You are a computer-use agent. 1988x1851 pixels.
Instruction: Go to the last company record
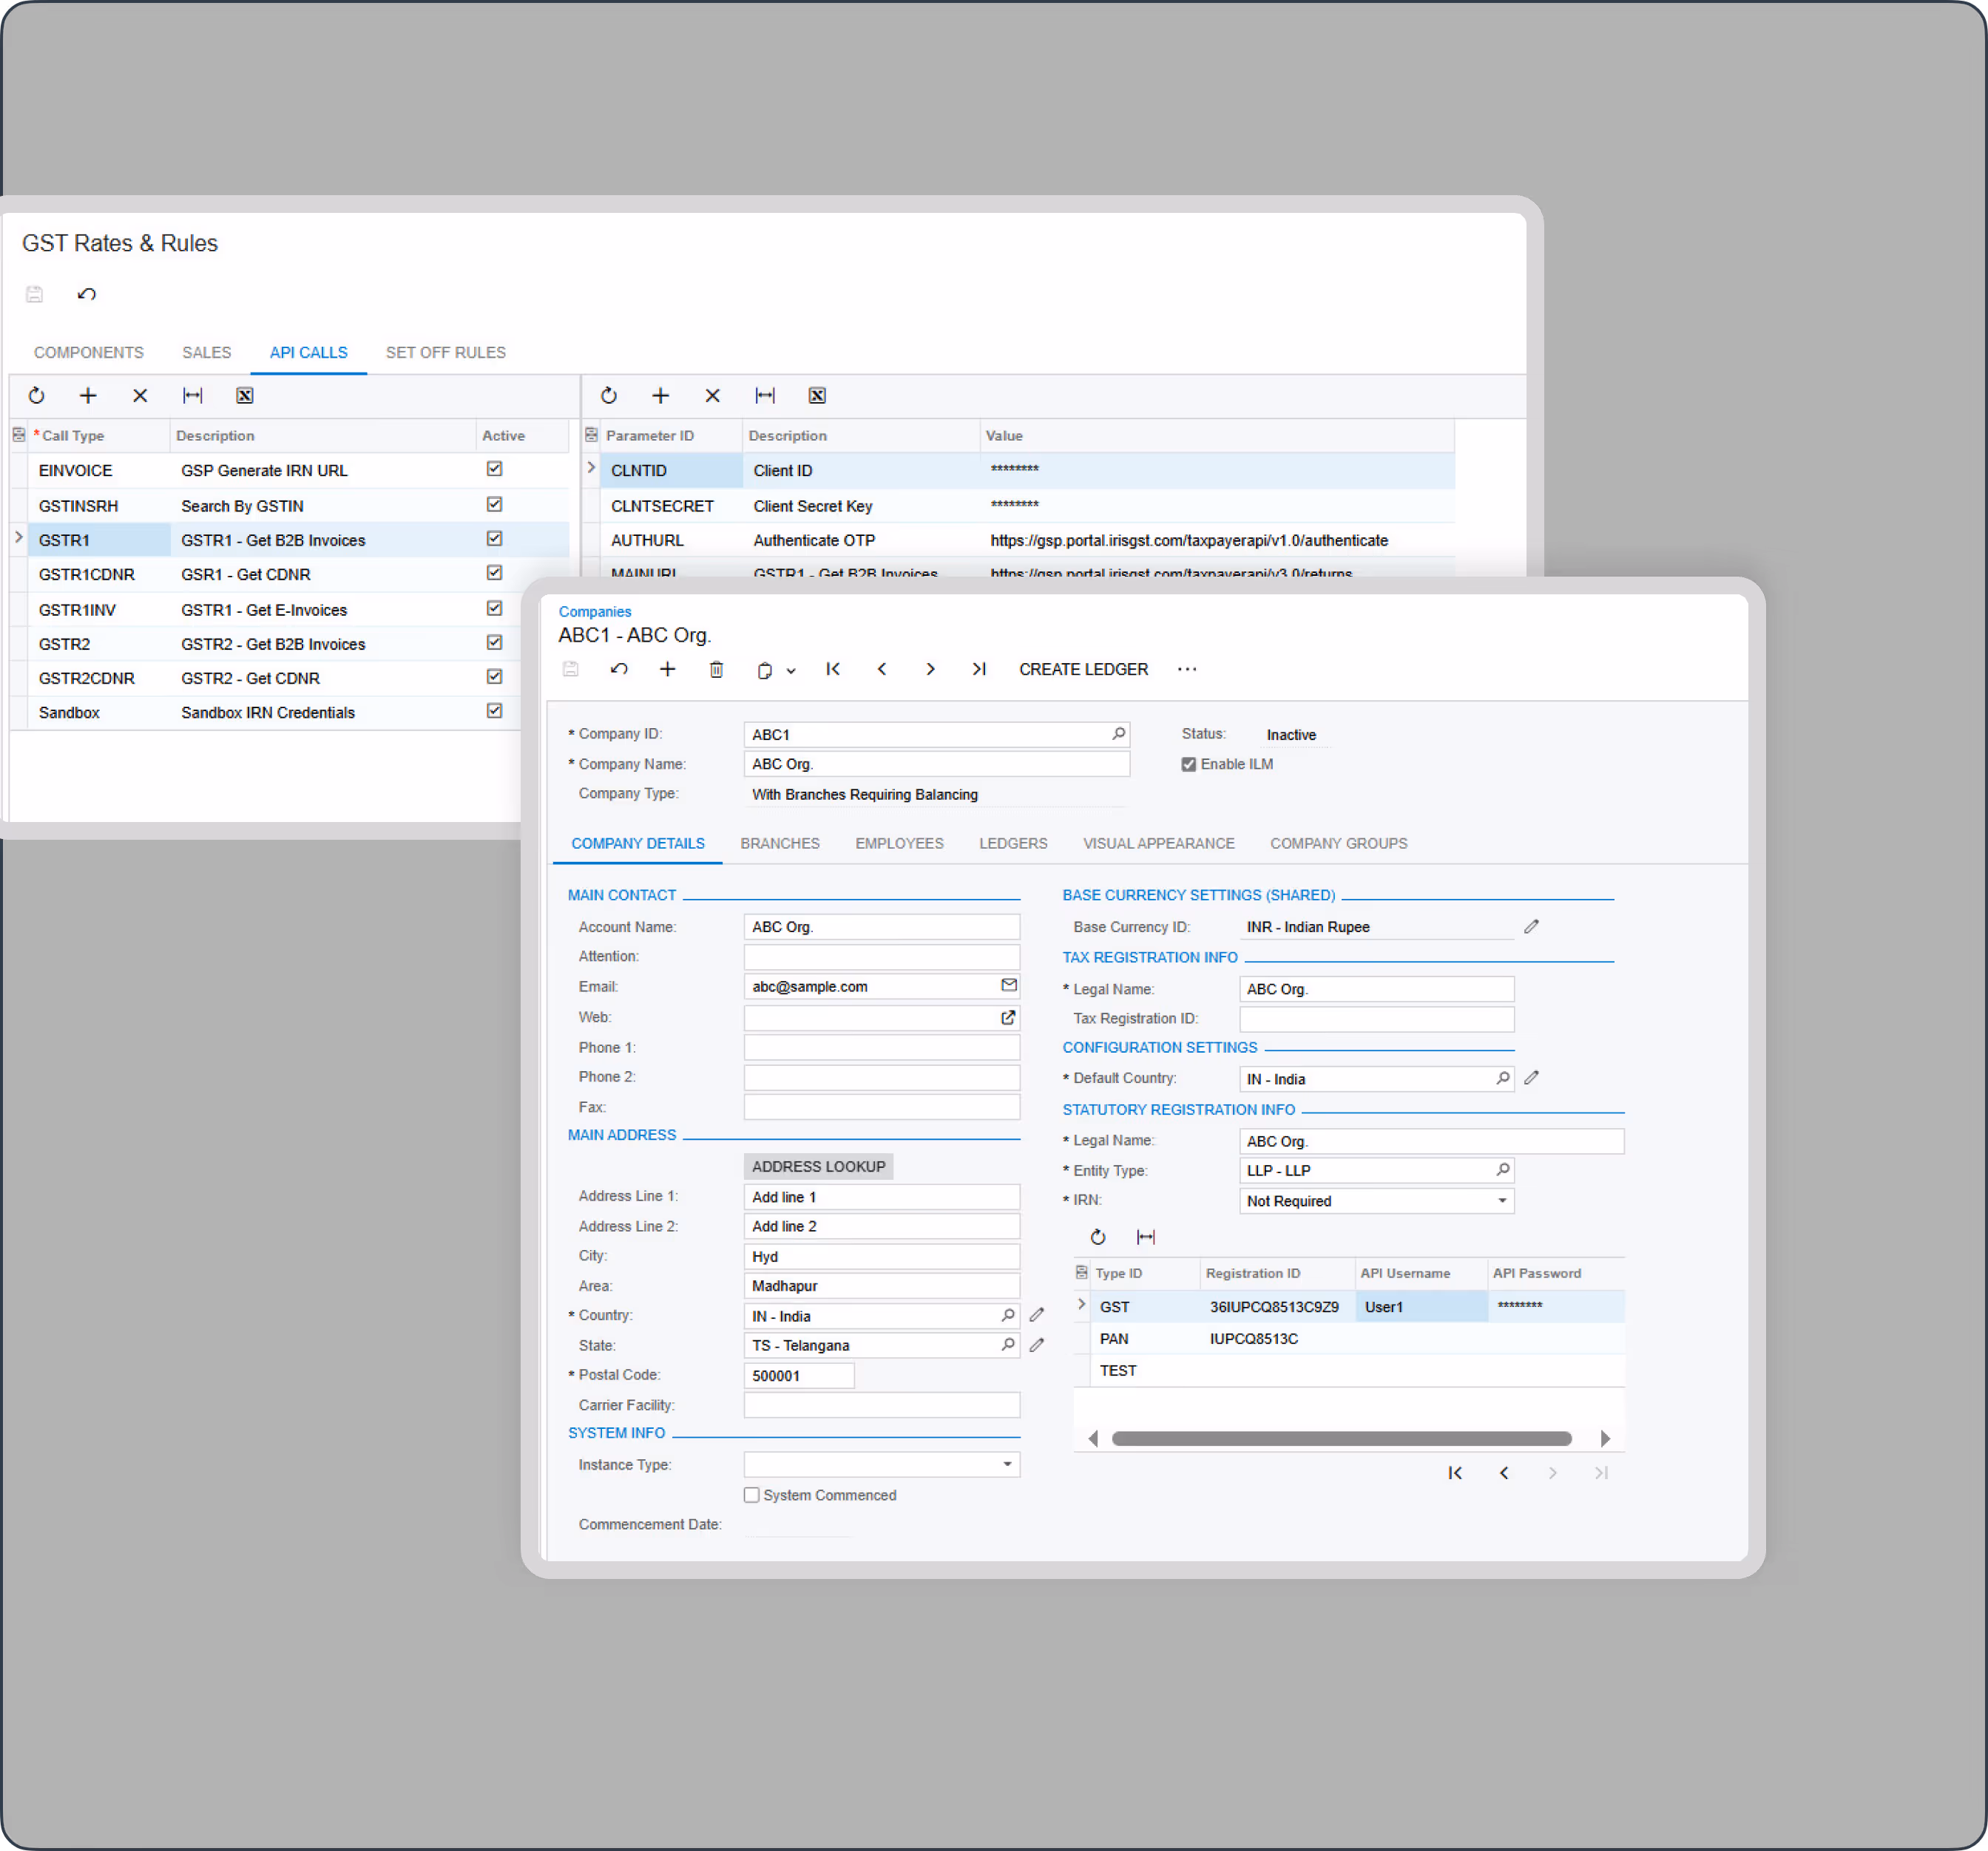tap(979, 670)
